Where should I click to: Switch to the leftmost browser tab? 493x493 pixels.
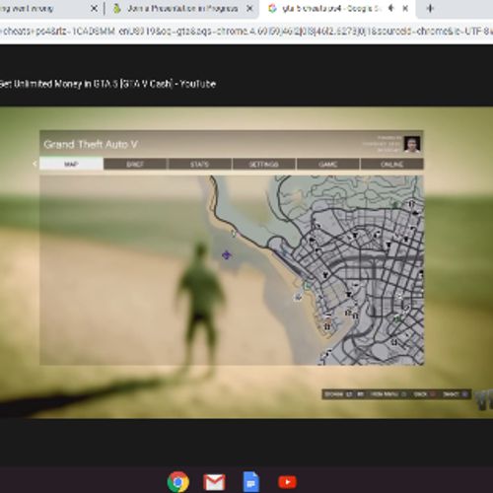coord(49,9)
